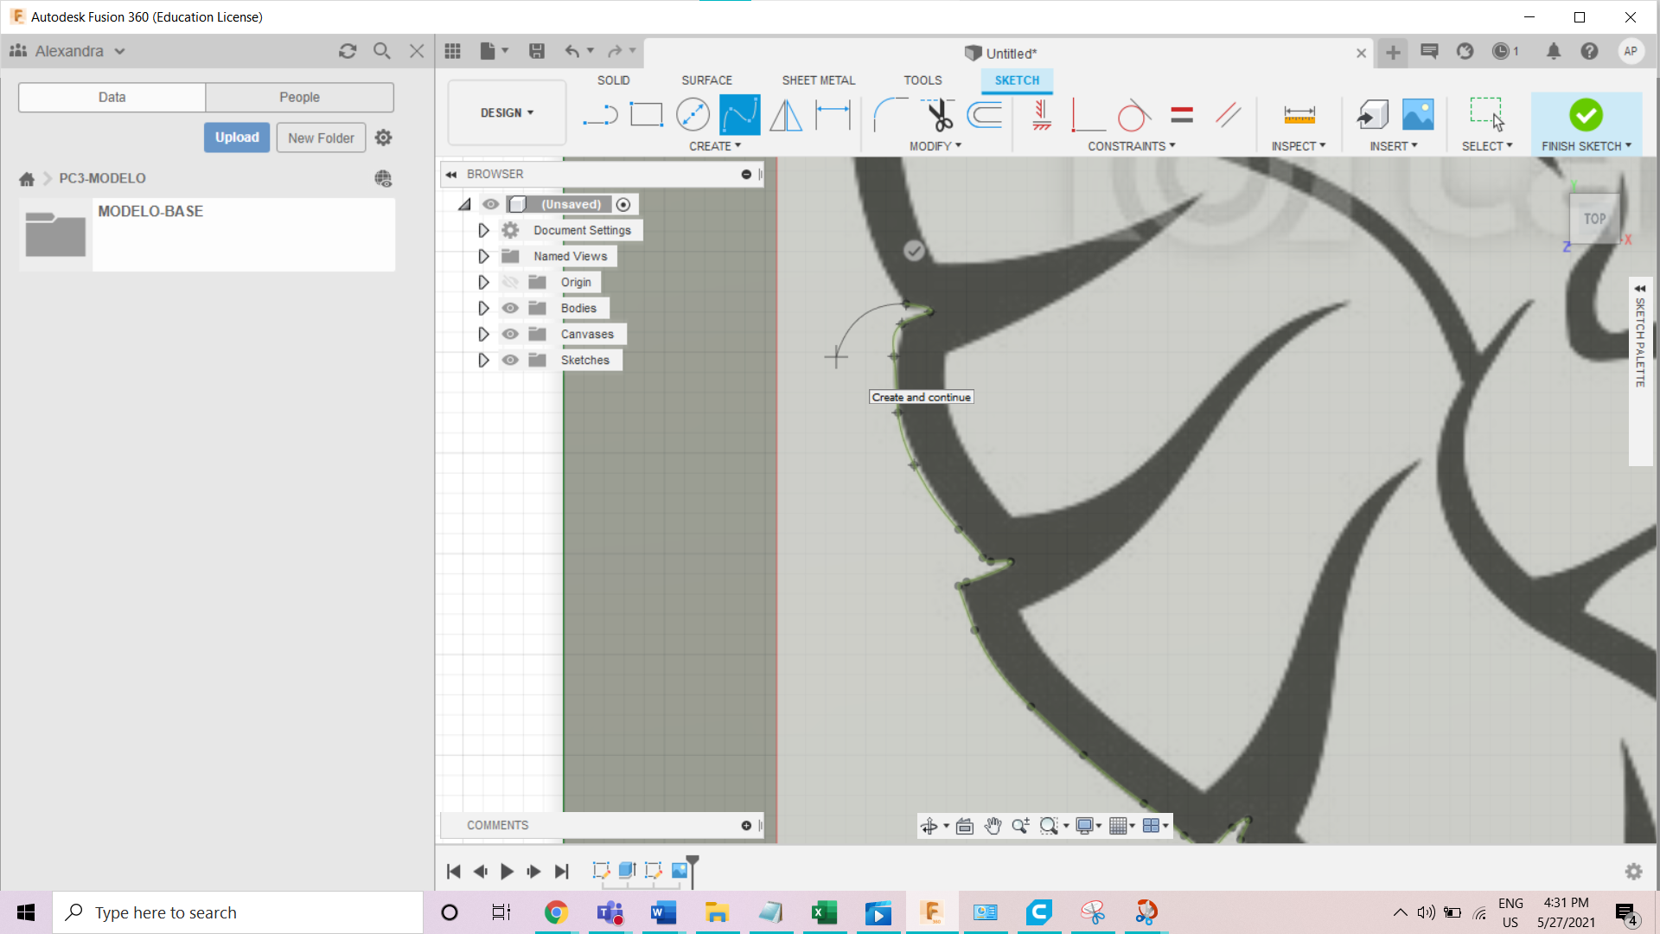Click PC3-MODELO breadcrumb
This screenshot has width=1660, height=934.
[102, 178]
